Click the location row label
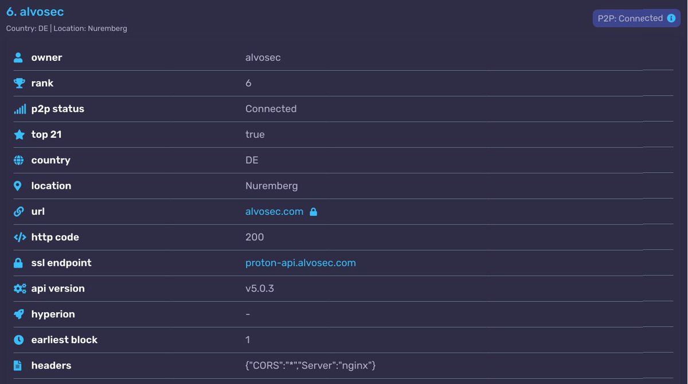 [x=51, y=186]
